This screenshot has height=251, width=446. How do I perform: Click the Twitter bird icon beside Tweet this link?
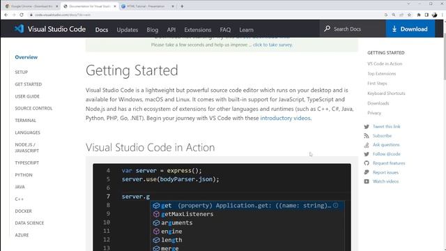coord(367,127)
